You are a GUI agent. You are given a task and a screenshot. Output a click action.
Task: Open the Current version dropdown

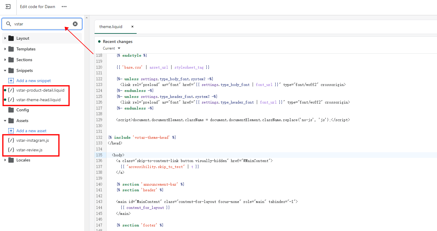point(112,48)
